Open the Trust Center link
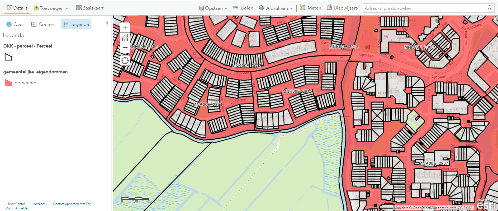Image resolution: width=498 pixels, height=211 pixels. [x=16, y=204]
